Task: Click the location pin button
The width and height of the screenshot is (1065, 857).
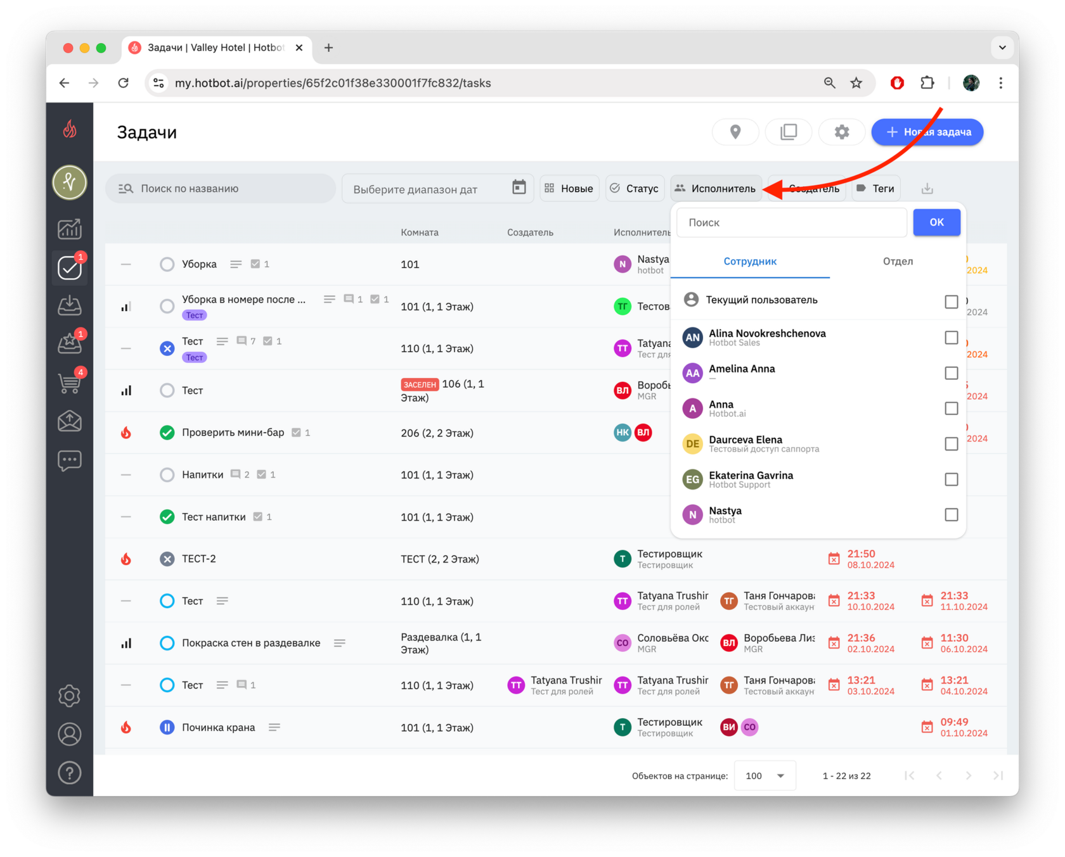Action: click(735, 132)
